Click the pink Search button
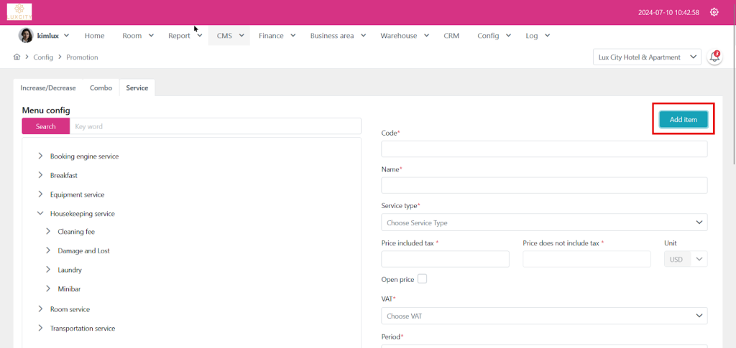The image size is (736, 348). [x=45, y=126]
